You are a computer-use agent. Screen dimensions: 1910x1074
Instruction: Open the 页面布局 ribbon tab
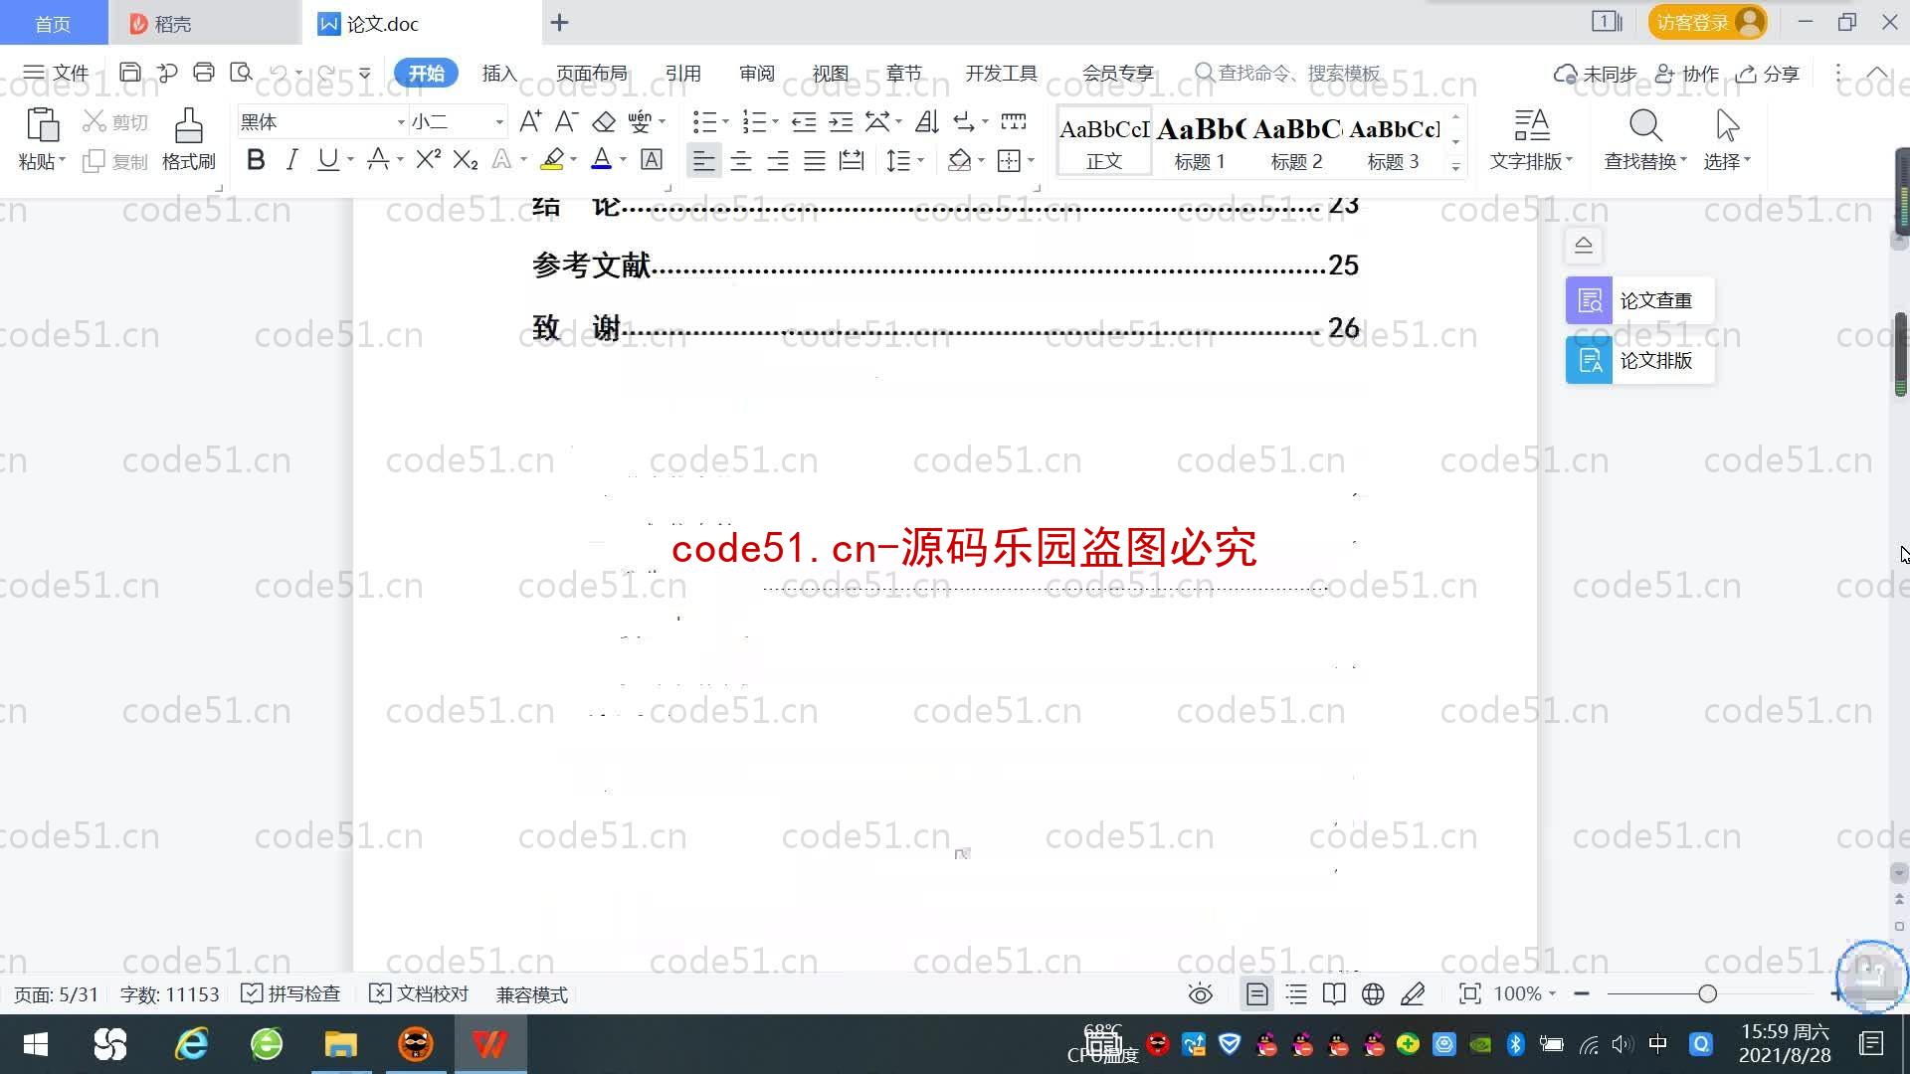pos(591,73)
